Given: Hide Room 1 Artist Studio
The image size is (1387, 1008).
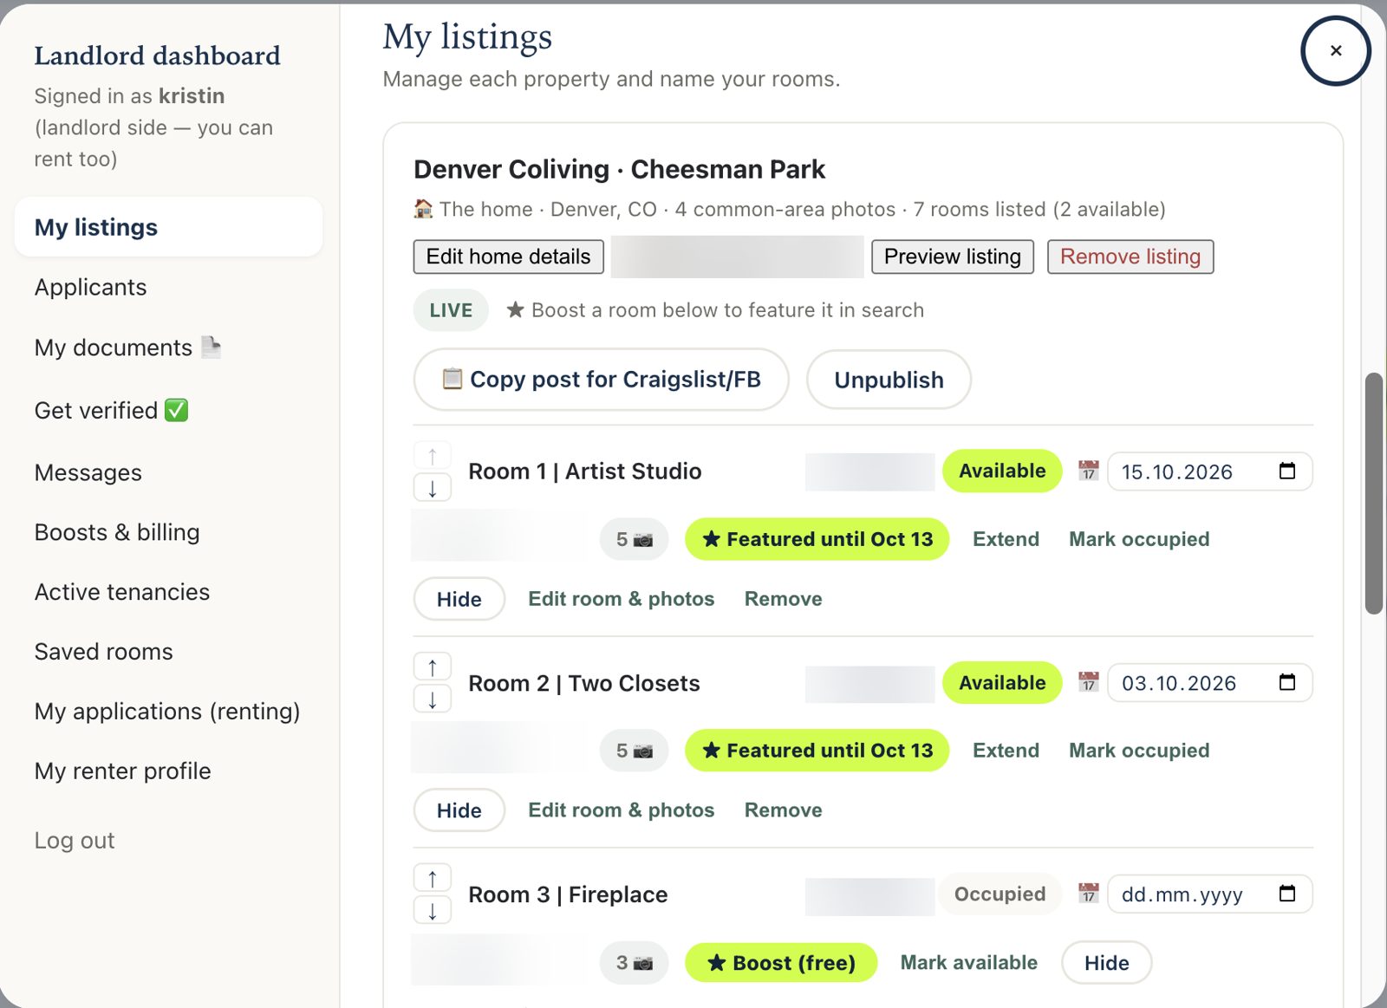Looking at the screenshot, I should pos(459,599).
